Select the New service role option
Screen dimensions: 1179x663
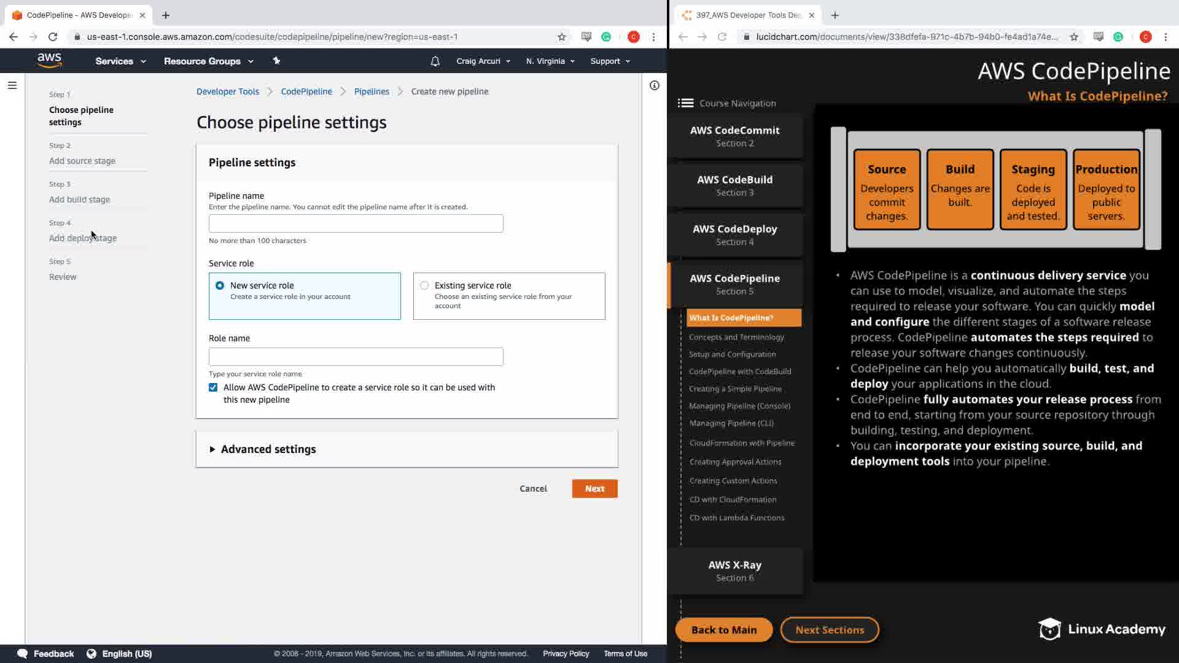coord(220,285)
